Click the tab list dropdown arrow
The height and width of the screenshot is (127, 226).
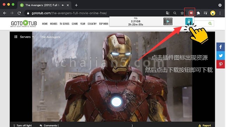coord(220,5)
